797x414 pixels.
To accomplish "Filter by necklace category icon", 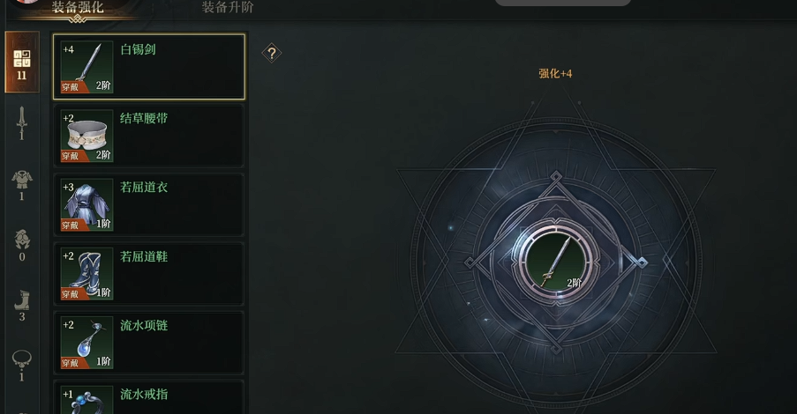I will coord(22,366).
